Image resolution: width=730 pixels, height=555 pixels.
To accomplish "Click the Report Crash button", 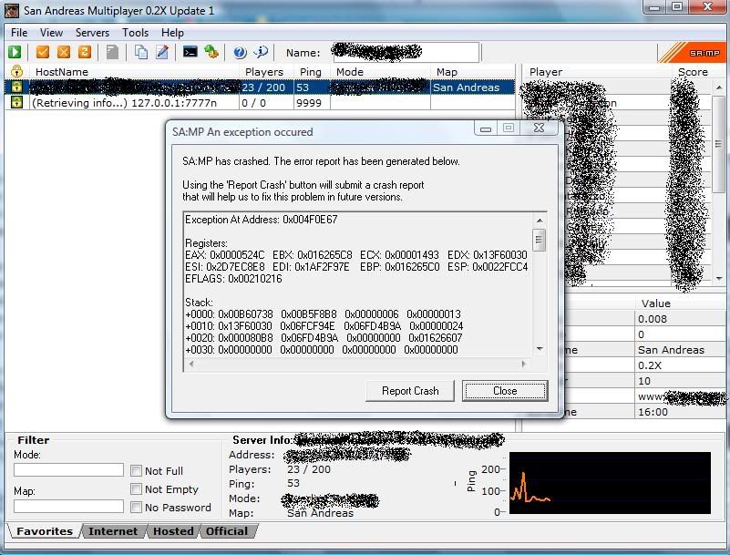I will click(x=410, y=391).
